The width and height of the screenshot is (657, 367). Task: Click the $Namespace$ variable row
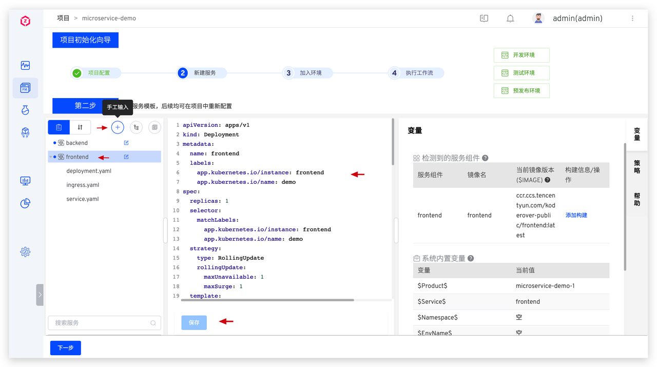tap(511, 317)
